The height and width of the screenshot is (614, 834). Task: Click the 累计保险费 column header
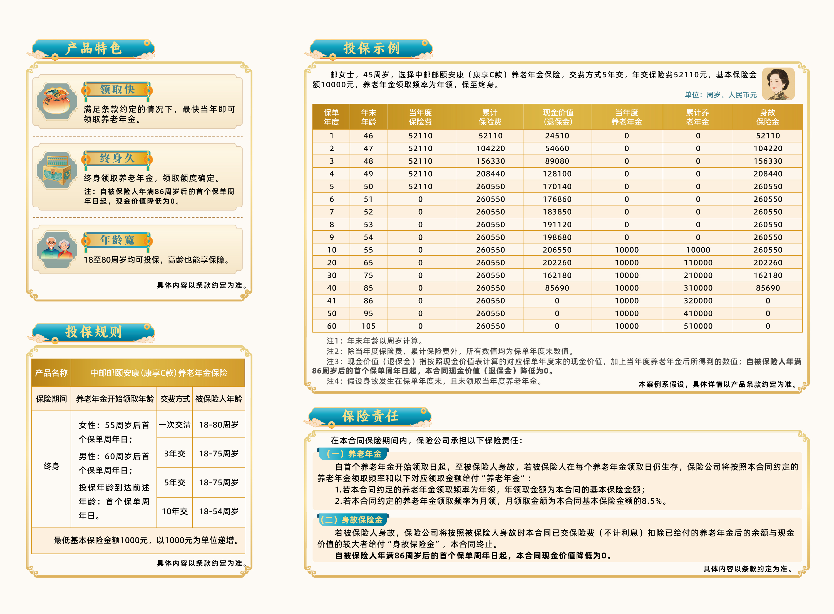tap(490, 117)
